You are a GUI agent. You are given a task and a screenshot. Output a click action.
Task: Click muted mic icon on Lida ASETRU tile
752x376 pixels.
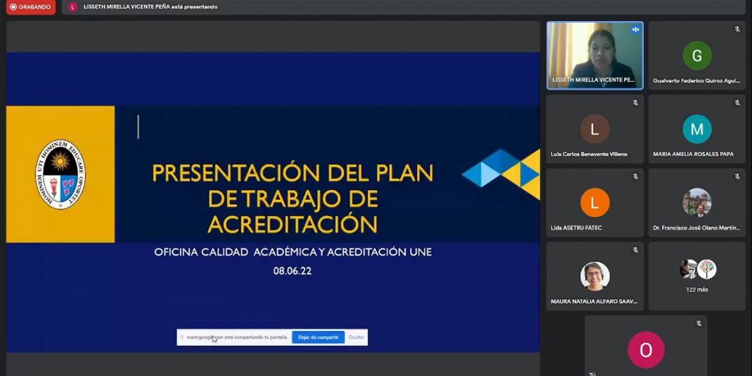tap(635, 177)
